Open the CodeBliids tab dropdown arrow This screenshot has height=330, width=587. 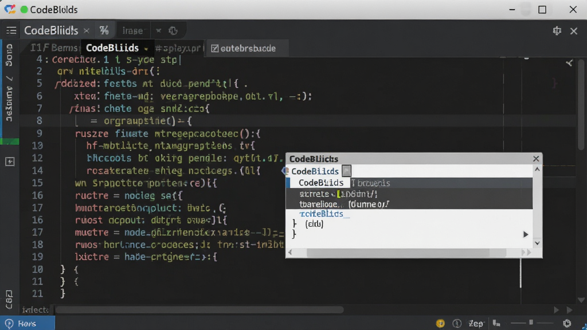pos(146,49)
